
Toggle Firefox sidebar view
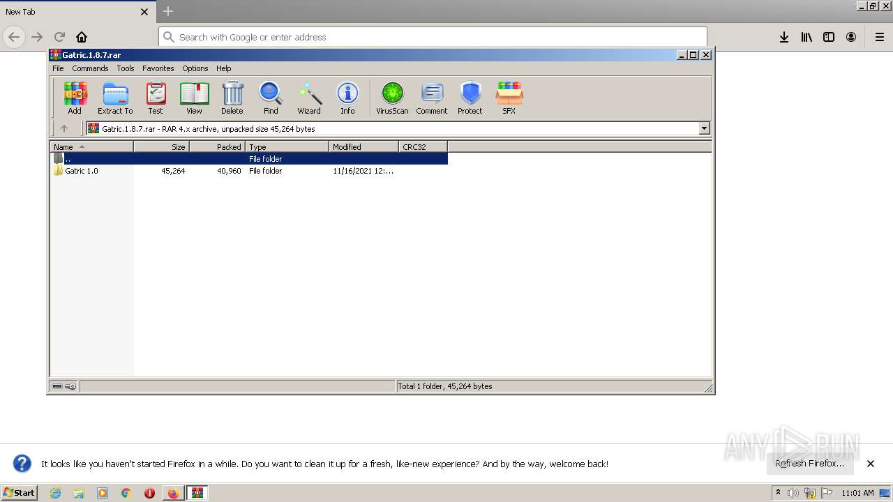coord(829,37)
